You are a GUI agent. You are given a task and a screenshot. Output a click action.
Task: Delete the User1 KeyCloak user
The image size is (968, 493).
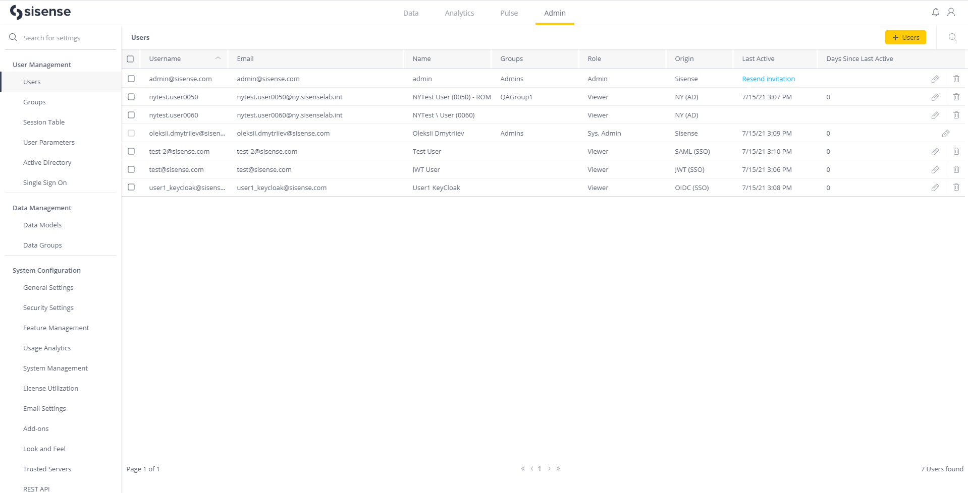pos(956,188)
